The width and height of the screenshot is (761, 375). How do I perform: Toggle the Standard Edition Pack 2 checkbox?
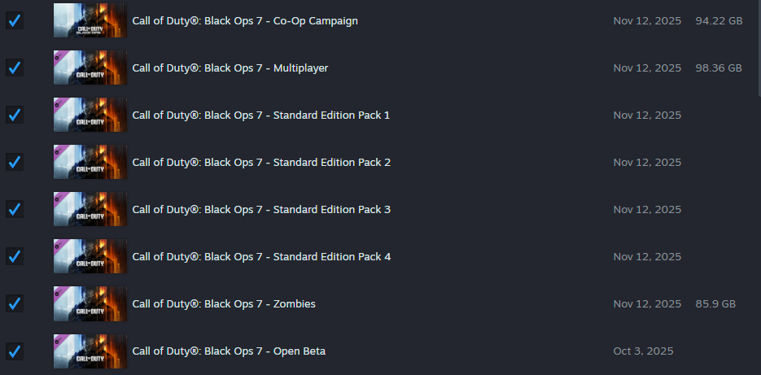15,163
